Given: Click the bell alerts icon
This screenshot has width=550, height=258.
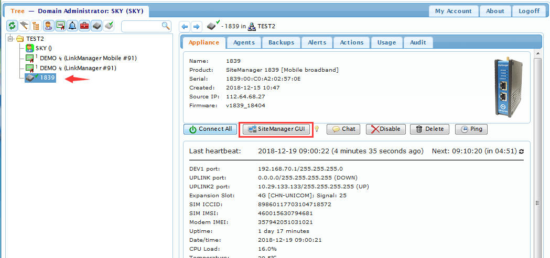Looking at the screenshot, I should (x=72, y=26).
